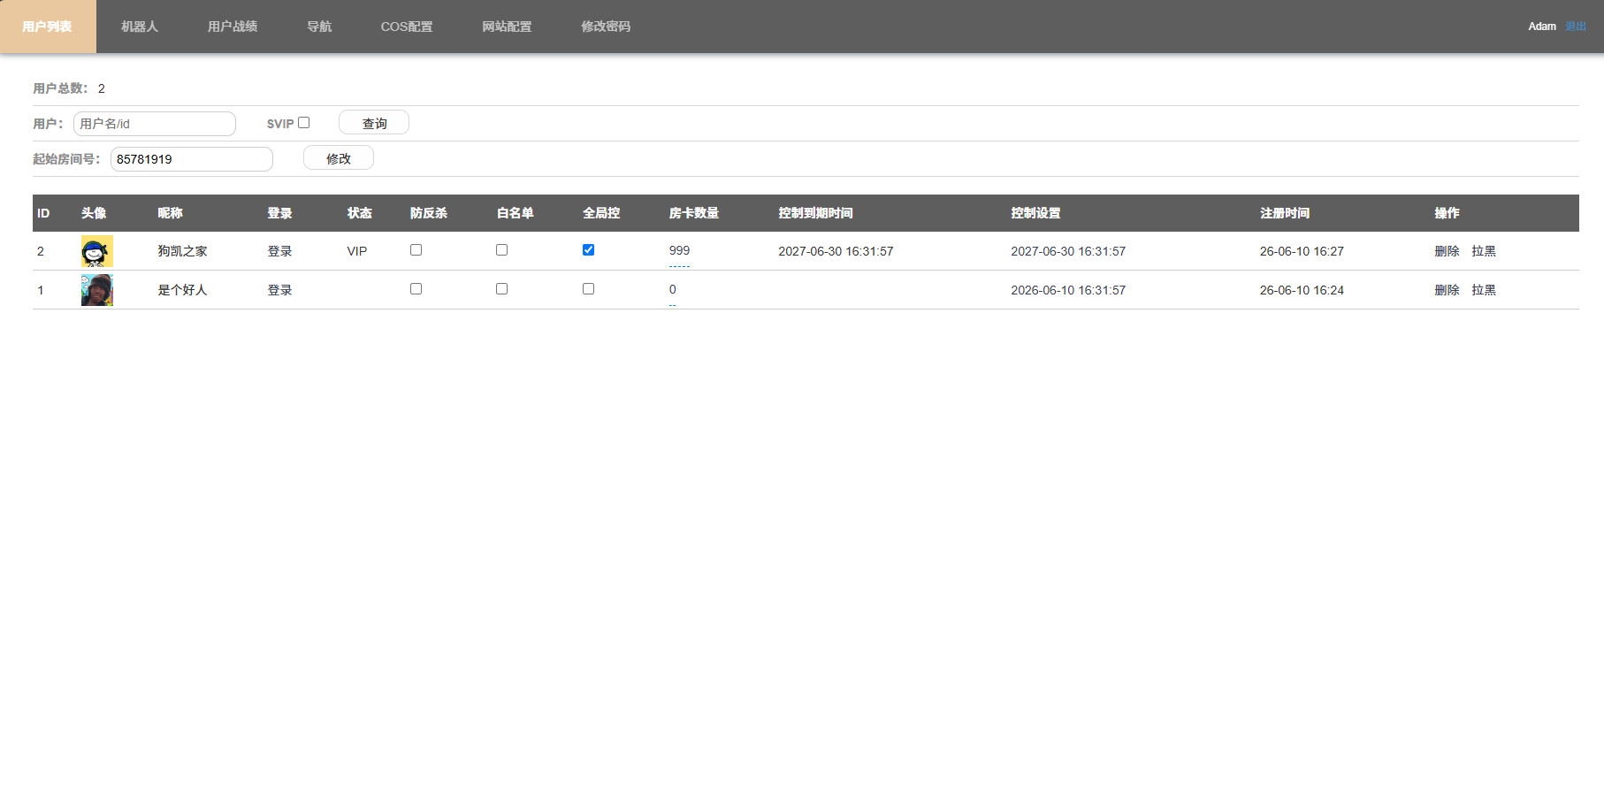Focus the 用户名/id search field
The image size is (1604, 810).
155,124
